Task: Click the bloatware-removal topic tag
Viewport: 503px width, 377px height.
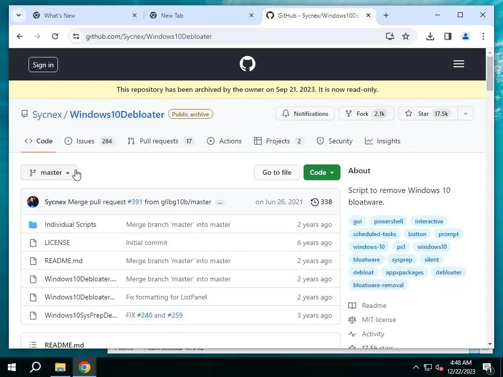Action: 378,285
